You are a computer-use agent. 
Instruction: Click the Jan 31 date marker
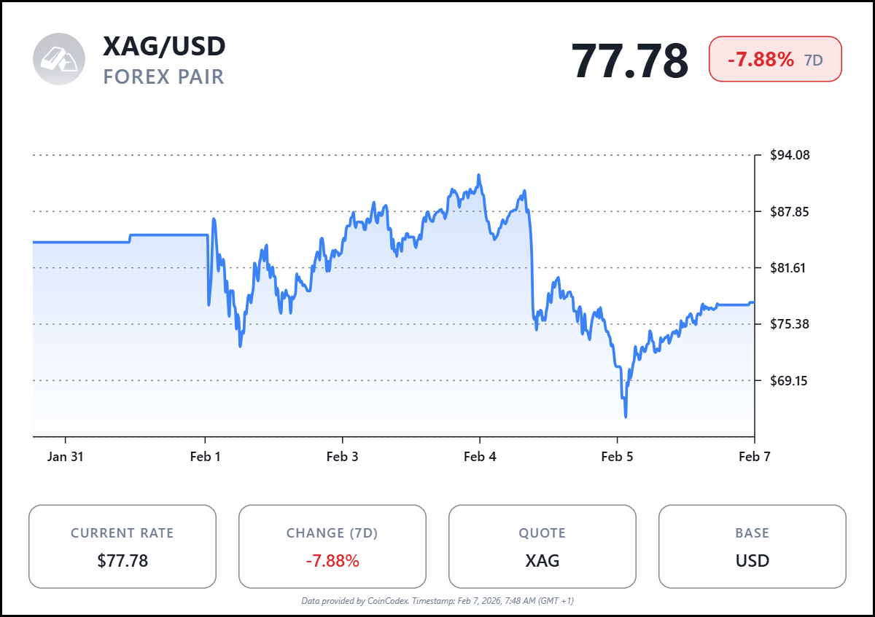point(66,457)
